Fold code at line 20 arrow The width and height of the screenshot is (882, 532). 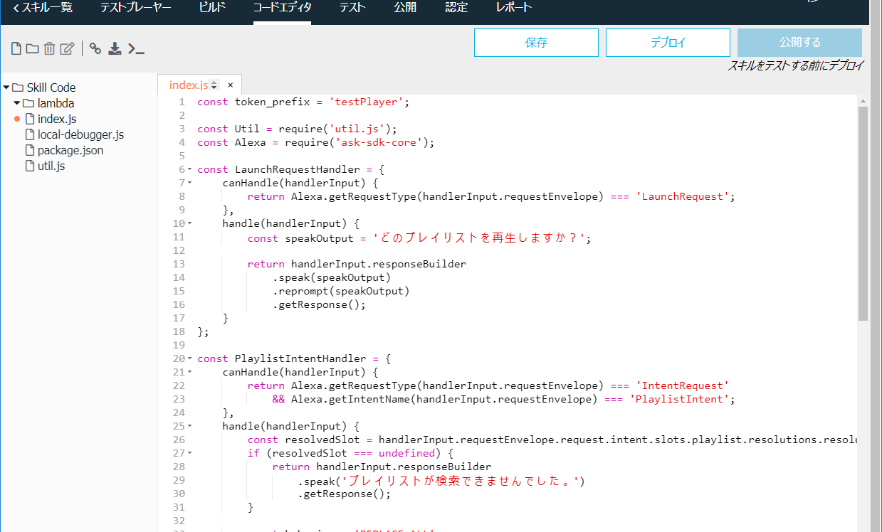(190, 358)
